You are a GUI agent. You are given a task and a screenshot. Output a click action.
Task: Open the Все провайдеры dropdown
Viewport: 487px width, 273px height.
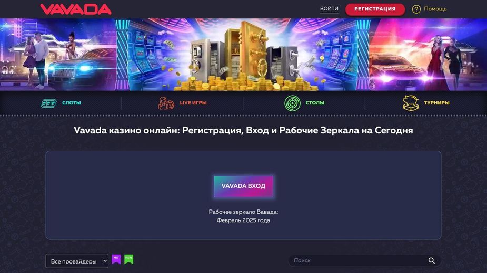pos(77,261)
